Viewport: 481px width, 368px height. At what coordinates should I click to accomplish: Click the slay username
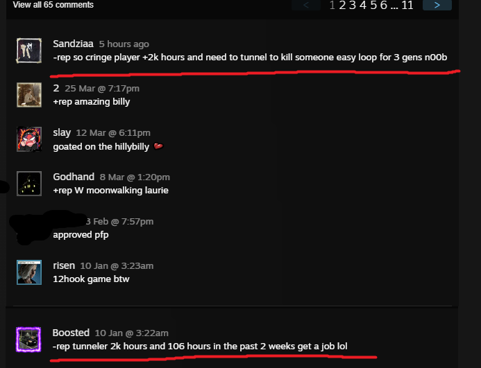(x=62, y=132)
